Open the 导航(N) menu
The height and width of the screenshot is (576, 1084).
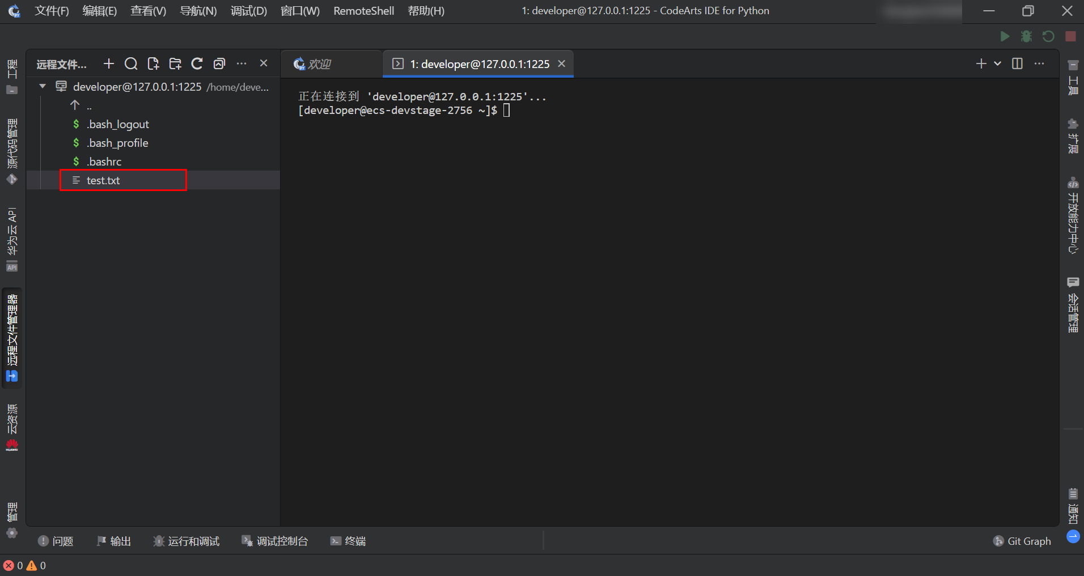(198, 11)
